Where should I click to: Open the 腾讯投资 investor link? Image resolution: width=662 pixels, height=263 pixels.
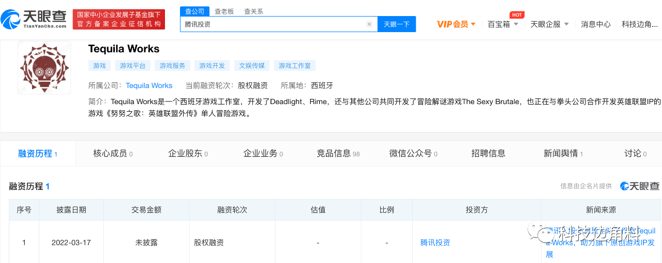tap(435, 242)
